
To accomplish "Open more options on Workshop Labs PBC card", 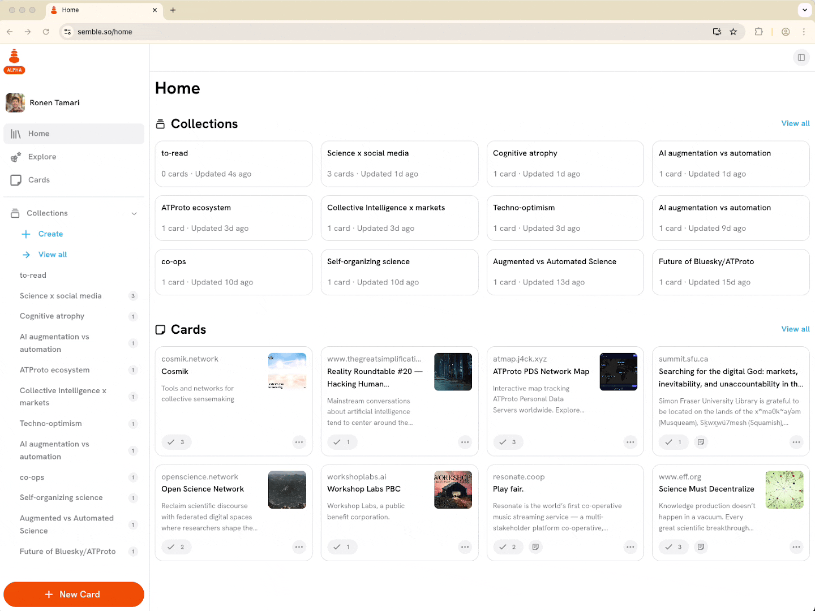I will [465, 547].
